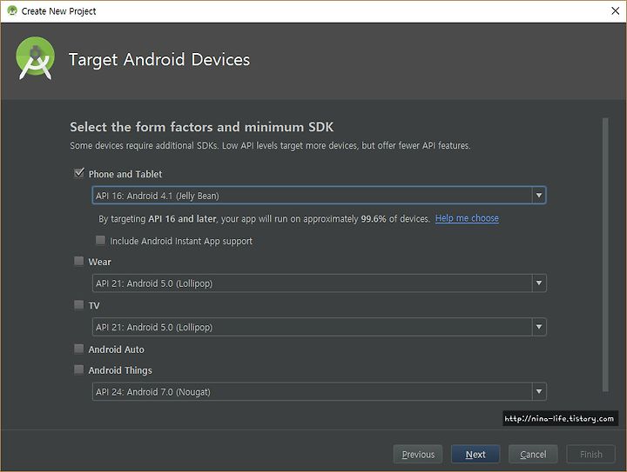Open the Phone and Tablet API 16 dropdown
Screen dimensions: 627x472
[539, 196]
